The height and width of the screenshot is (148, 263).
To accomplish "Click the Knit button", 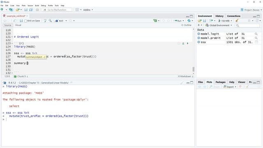I will click(x=59, y=21).
